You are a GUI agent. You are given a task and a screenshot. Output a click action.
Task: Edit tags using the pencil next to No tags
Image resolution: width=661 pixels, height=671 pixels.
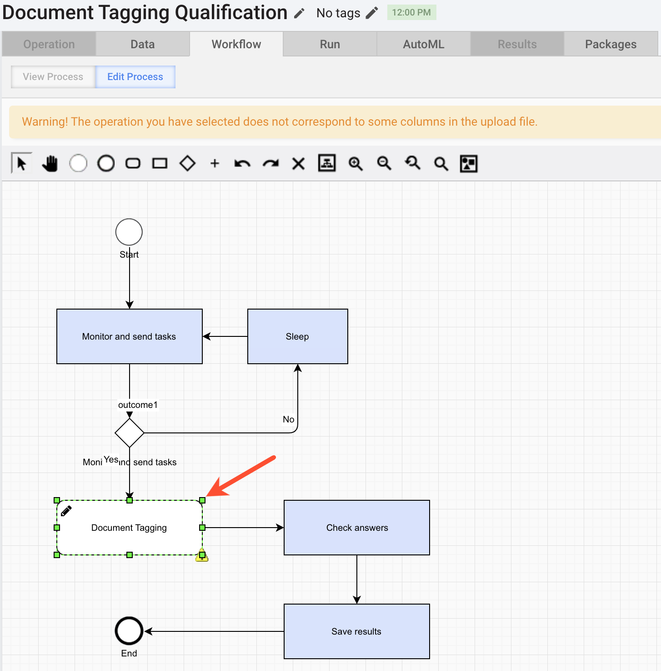click(372, 13)
